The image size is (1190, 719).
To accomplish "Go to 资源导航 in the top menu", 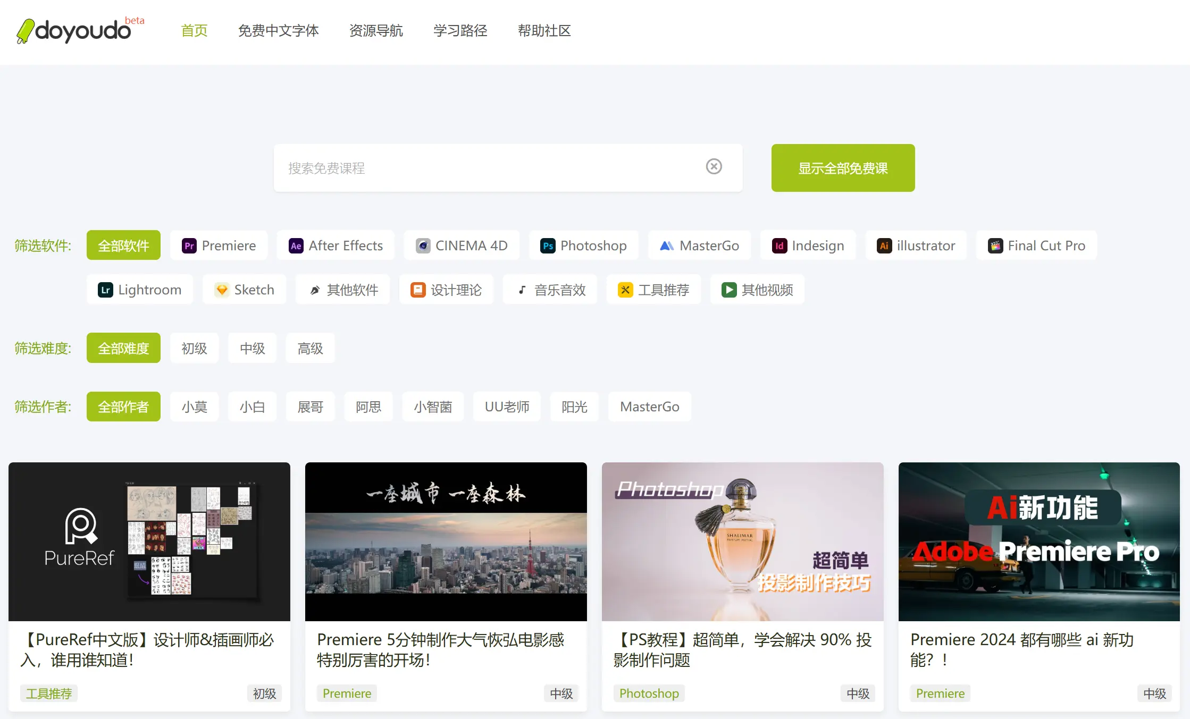I will 376,31.
